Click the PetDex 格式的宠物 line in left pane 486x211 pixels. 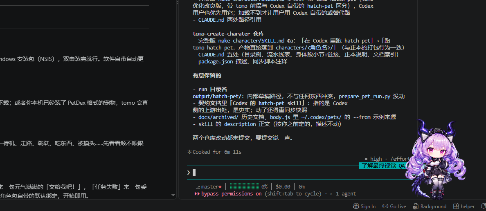pos(74,103)
